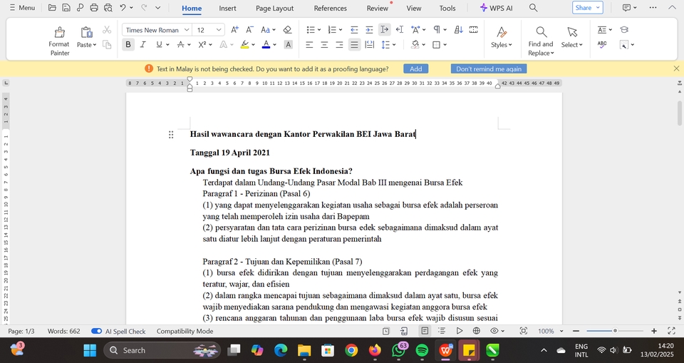This screenshot has width=684, height=363.
Task: Increase the paragraph indent
Action: point(369,30)
